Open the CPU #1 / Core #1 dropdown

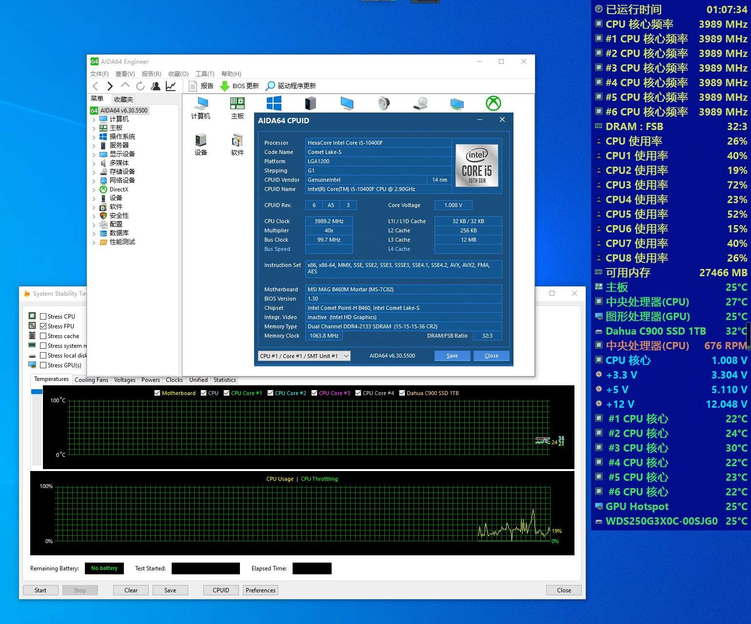(x=303, y=356)
